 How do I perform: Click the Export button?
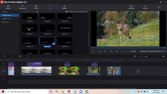pyautogui.click(x=145, y=7)
